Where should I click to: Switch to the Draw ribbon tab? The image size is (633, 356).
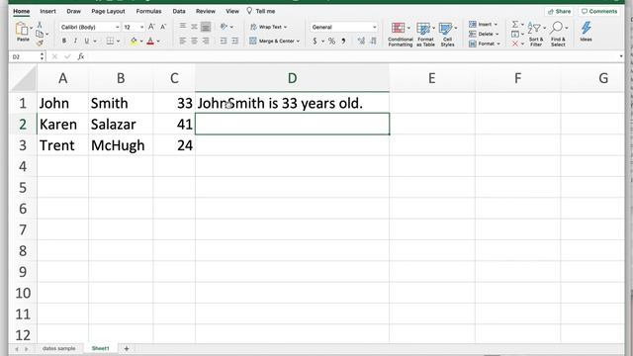point(73,11)
